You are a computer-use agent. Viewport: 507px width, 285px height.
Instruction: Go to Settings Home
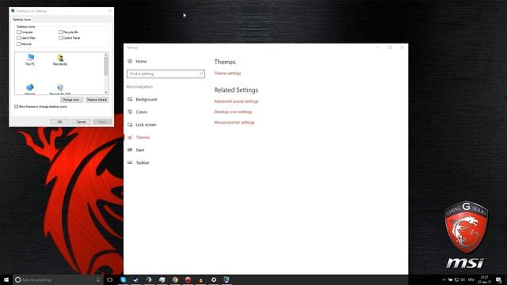click(141, 62)
